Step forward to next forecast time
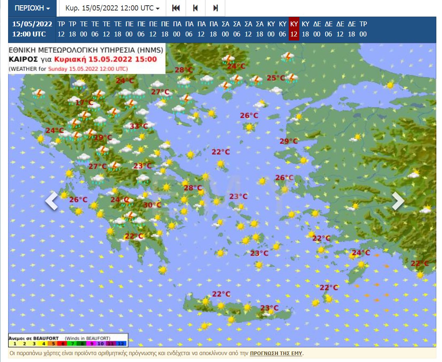 tap(215, 8)
